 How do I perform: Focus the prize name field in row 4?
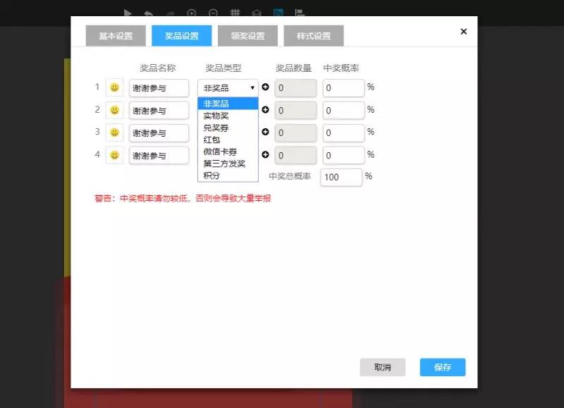[159, 156]
